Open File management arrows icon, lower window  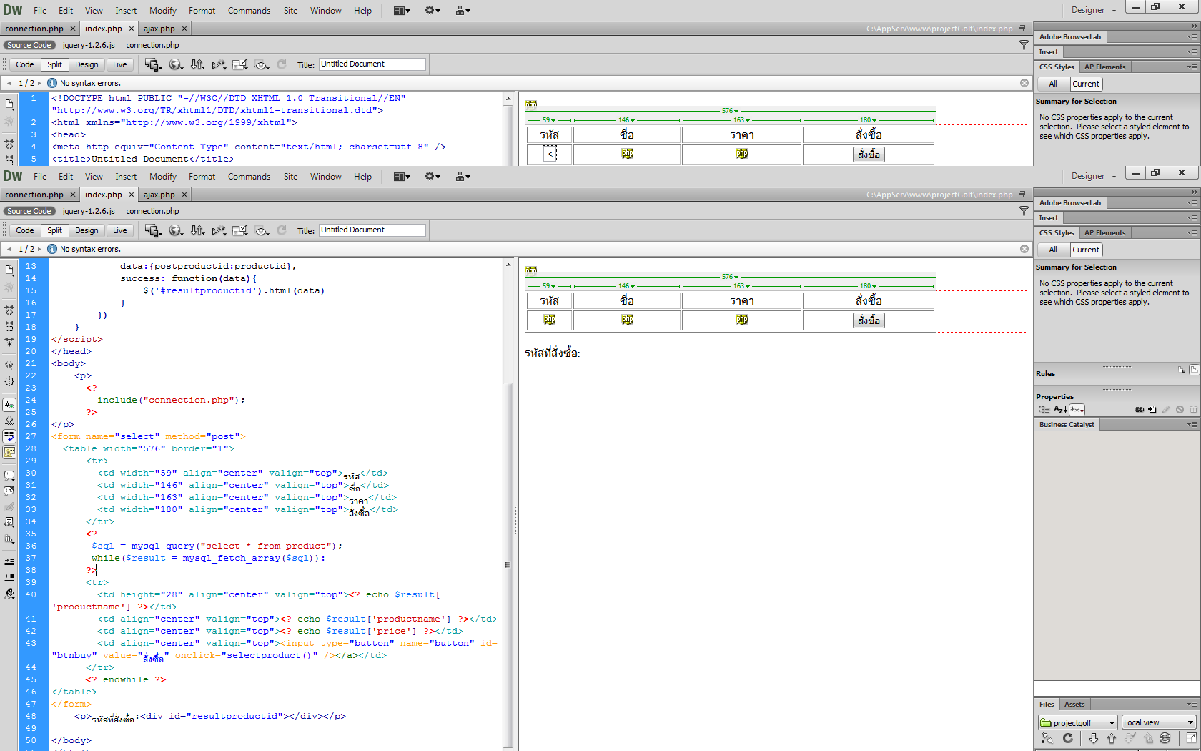(x=197, y=230)
